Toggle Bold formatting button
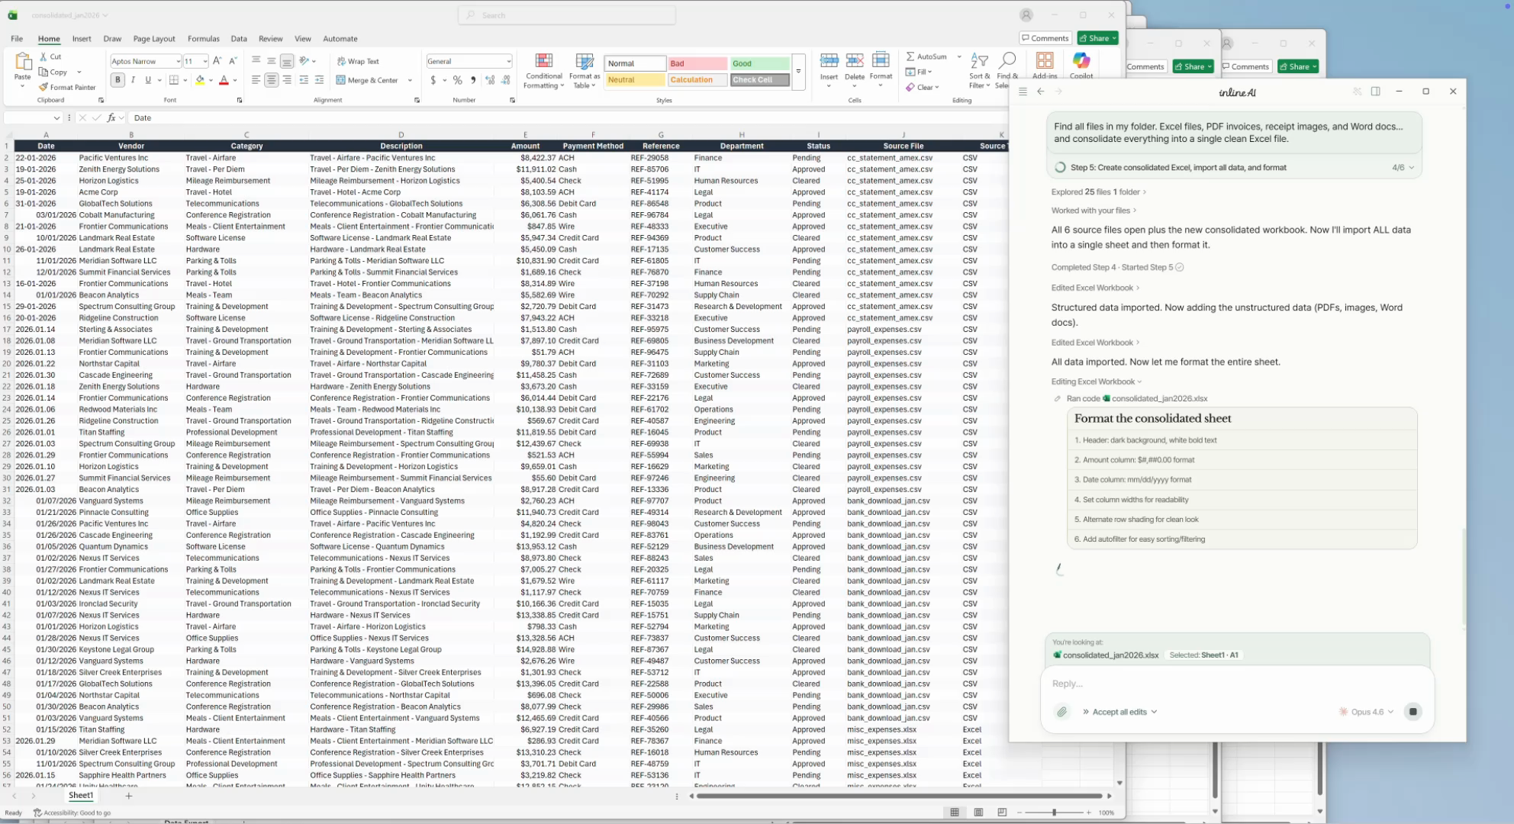This screenshot has width=1514, height=824. [x=118, y=80]
